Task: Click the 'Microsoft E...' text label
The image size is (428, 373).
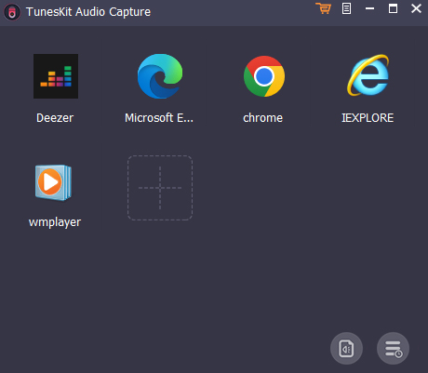Action: tap(159, 118)
